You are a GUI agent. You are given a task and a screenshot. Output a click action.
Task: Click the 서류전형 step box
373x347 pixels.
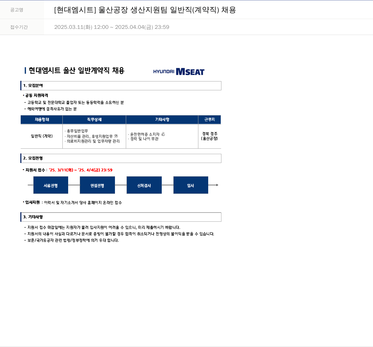coord(51,185)
